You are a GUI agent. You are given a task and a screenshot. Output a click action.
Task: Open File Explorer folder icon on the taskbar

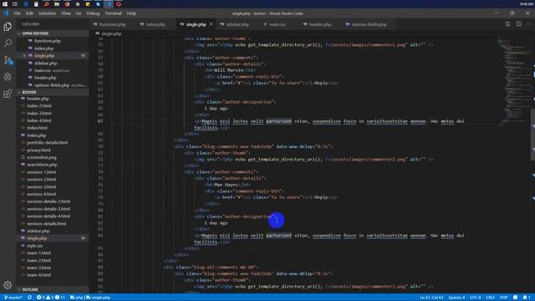point(57,4)
